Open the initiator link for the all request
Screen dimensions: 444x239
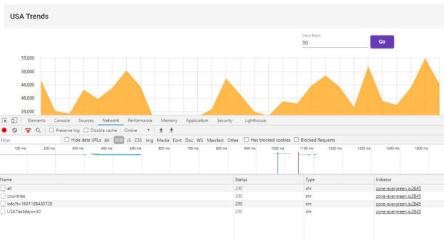[x=398, y=188]
